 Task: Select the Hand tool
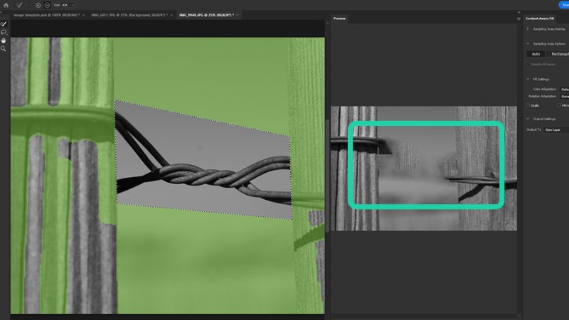tap(4, 41)
